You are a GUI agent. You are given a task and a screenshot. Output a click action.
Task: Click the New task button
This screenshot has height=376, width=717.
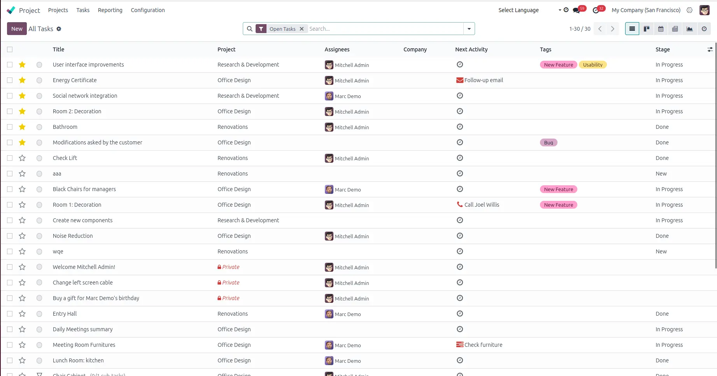coord(17,29)
